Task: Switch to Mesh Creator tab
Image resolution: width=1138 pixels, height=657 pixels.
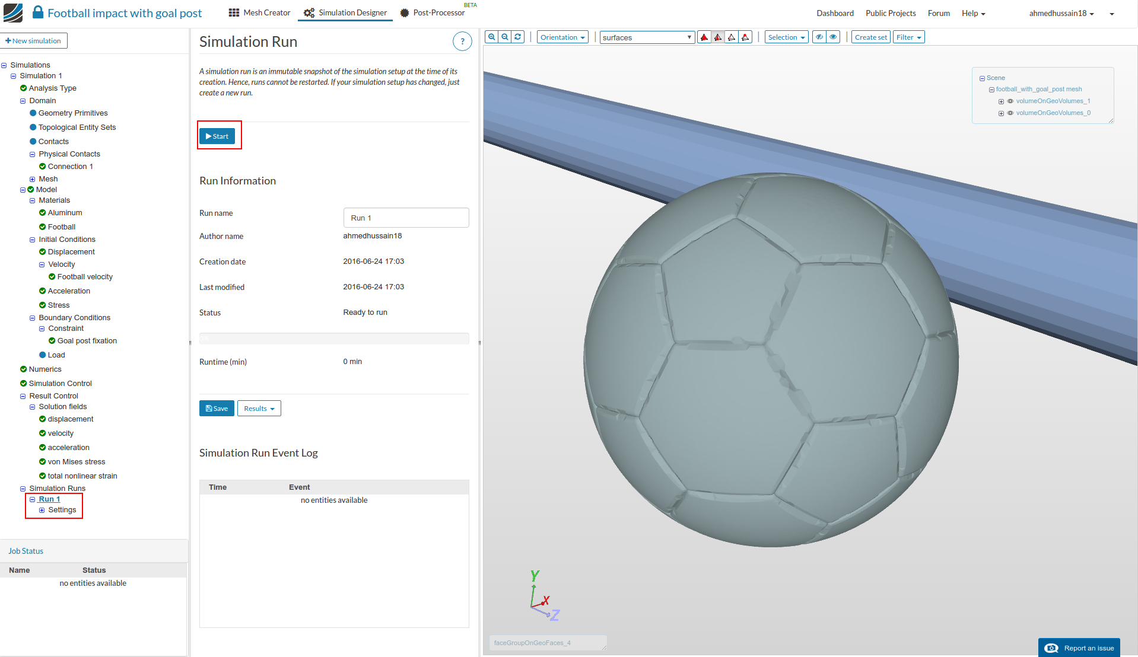Action: tap(259, 12)
